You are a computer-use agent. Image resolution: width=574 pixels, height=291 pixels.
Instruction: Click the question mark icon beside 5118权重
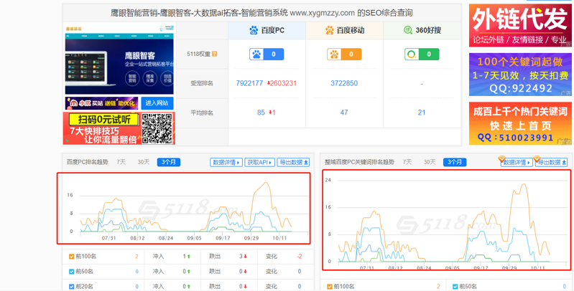[x=215, y=54]
